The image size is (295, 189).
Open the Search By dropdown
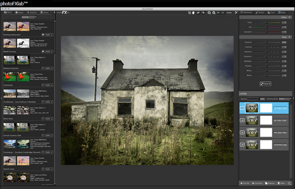pos(28,17)
